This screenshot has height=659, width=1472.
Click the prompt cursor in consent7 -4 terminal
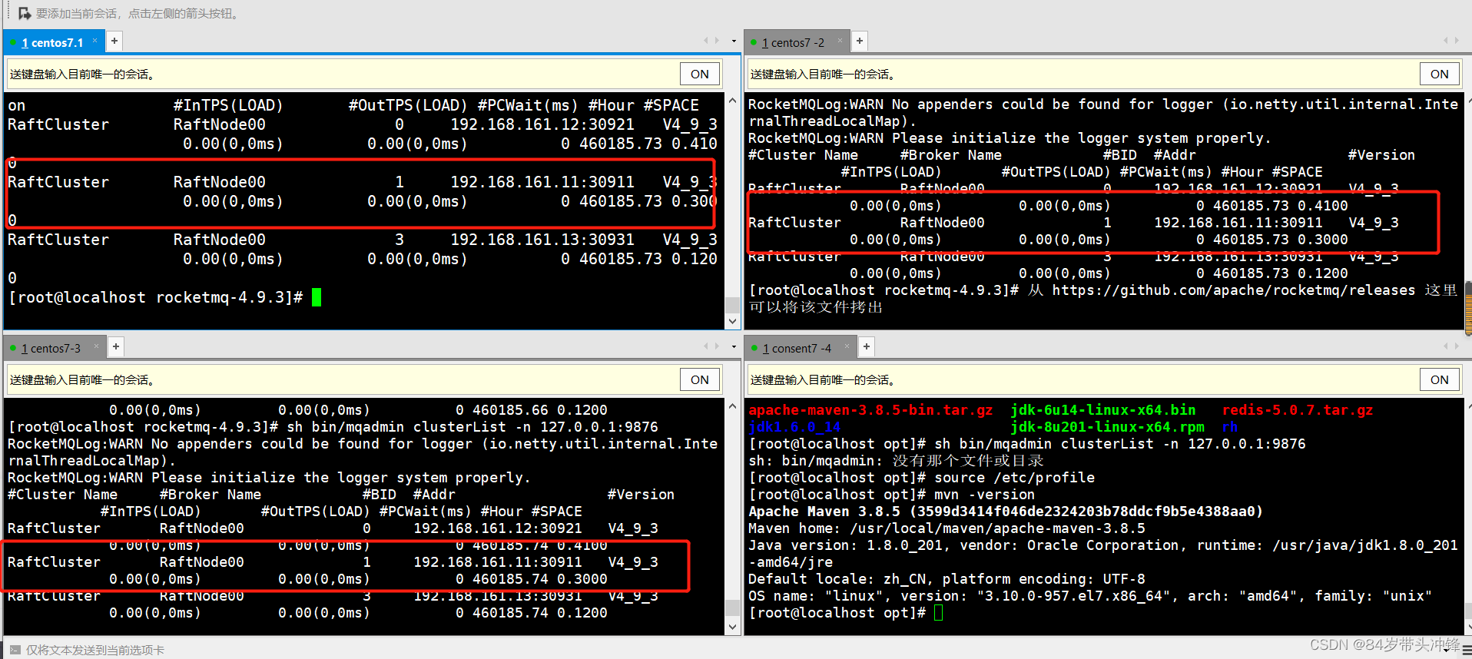pyautogui.click(x=938, y=613)
